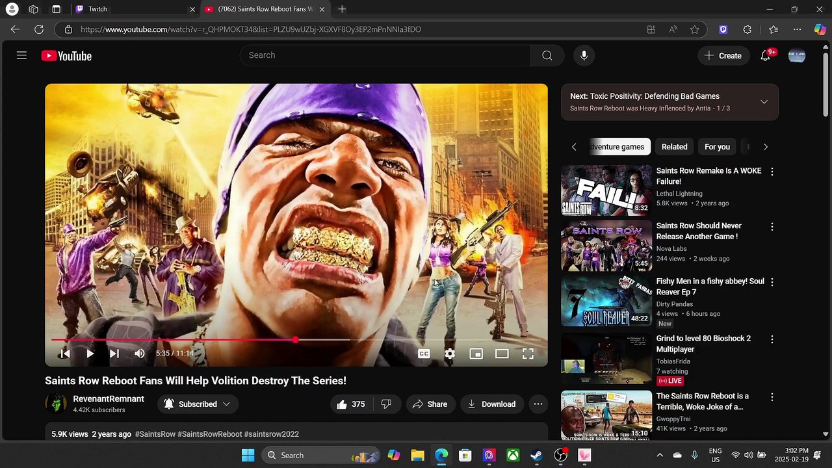
Task: Select the Saints Row Reboot Fans browser tab
Action: 265,9
